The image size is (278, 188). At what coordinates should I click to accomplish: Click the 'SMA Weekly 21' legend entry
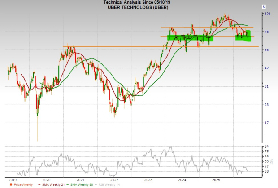pyautogui.click(x=52, y=184)
